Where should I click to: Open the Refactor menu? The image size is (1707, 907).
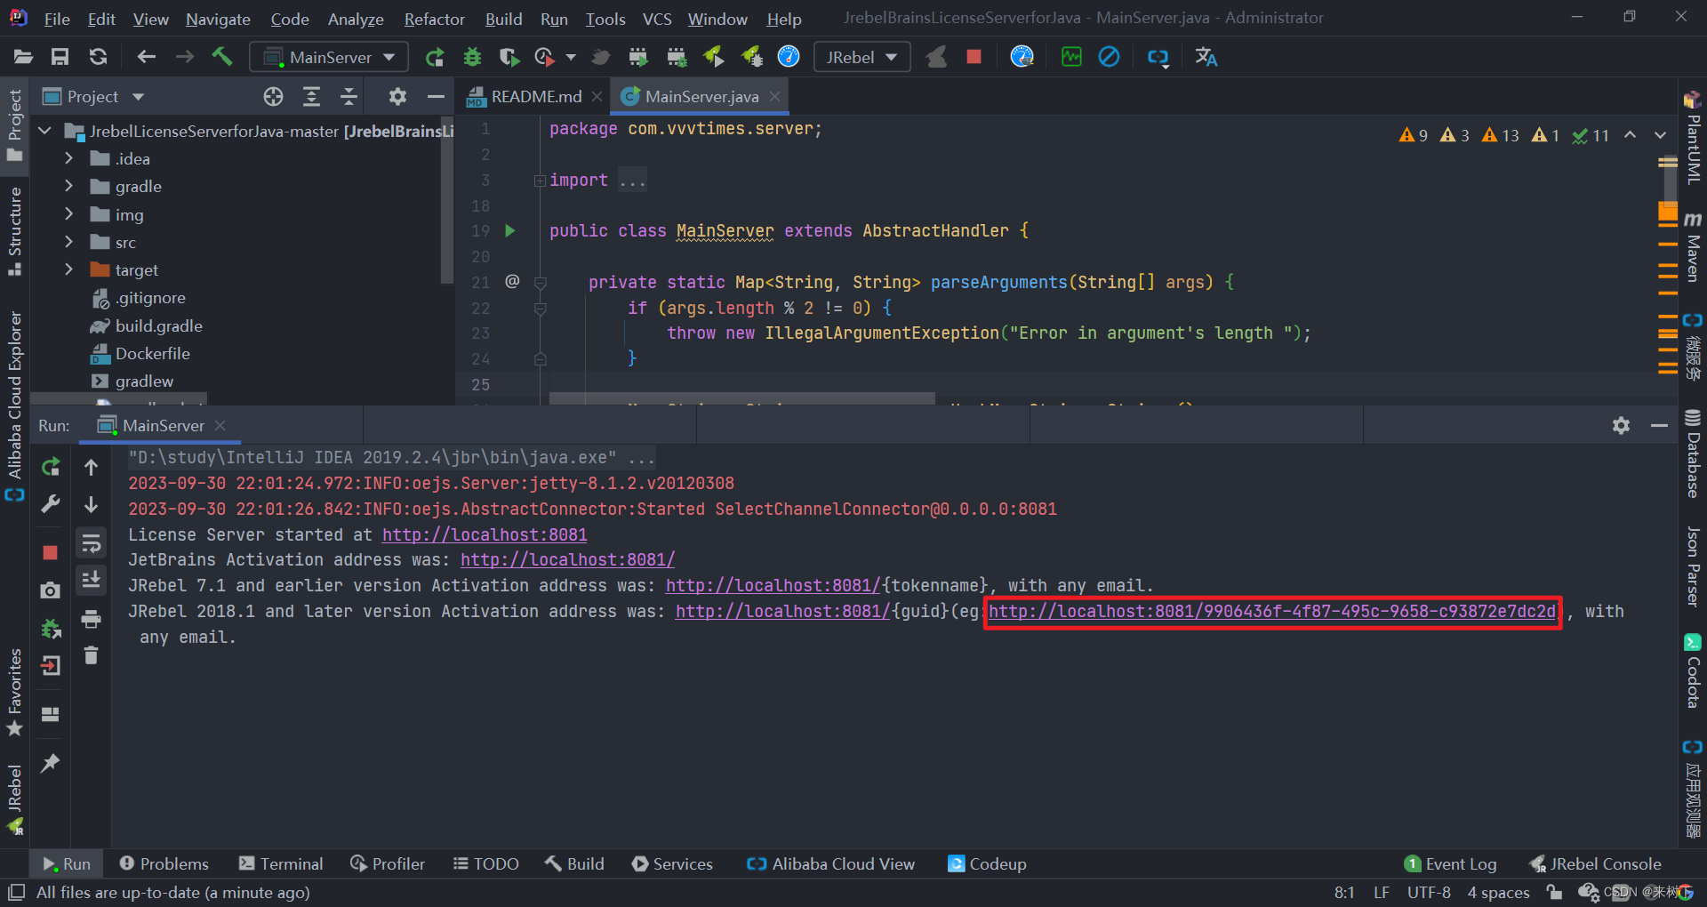click(434, 19)
